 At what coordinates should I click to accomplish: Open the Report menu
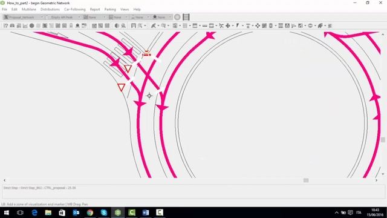pyautogui.click(x=95, y=10)
